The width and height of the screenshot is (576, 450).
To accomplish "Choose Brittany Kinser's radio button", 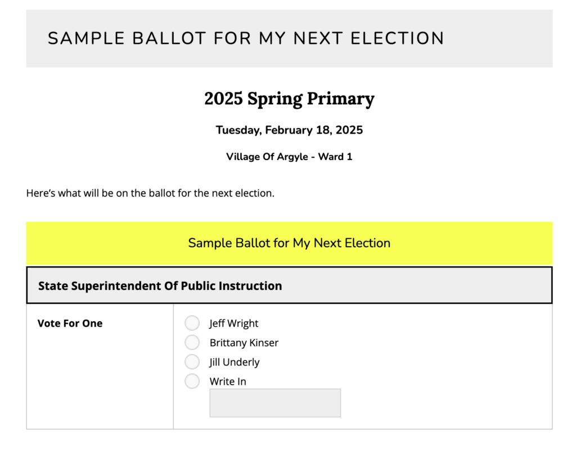I will [192, 342].
